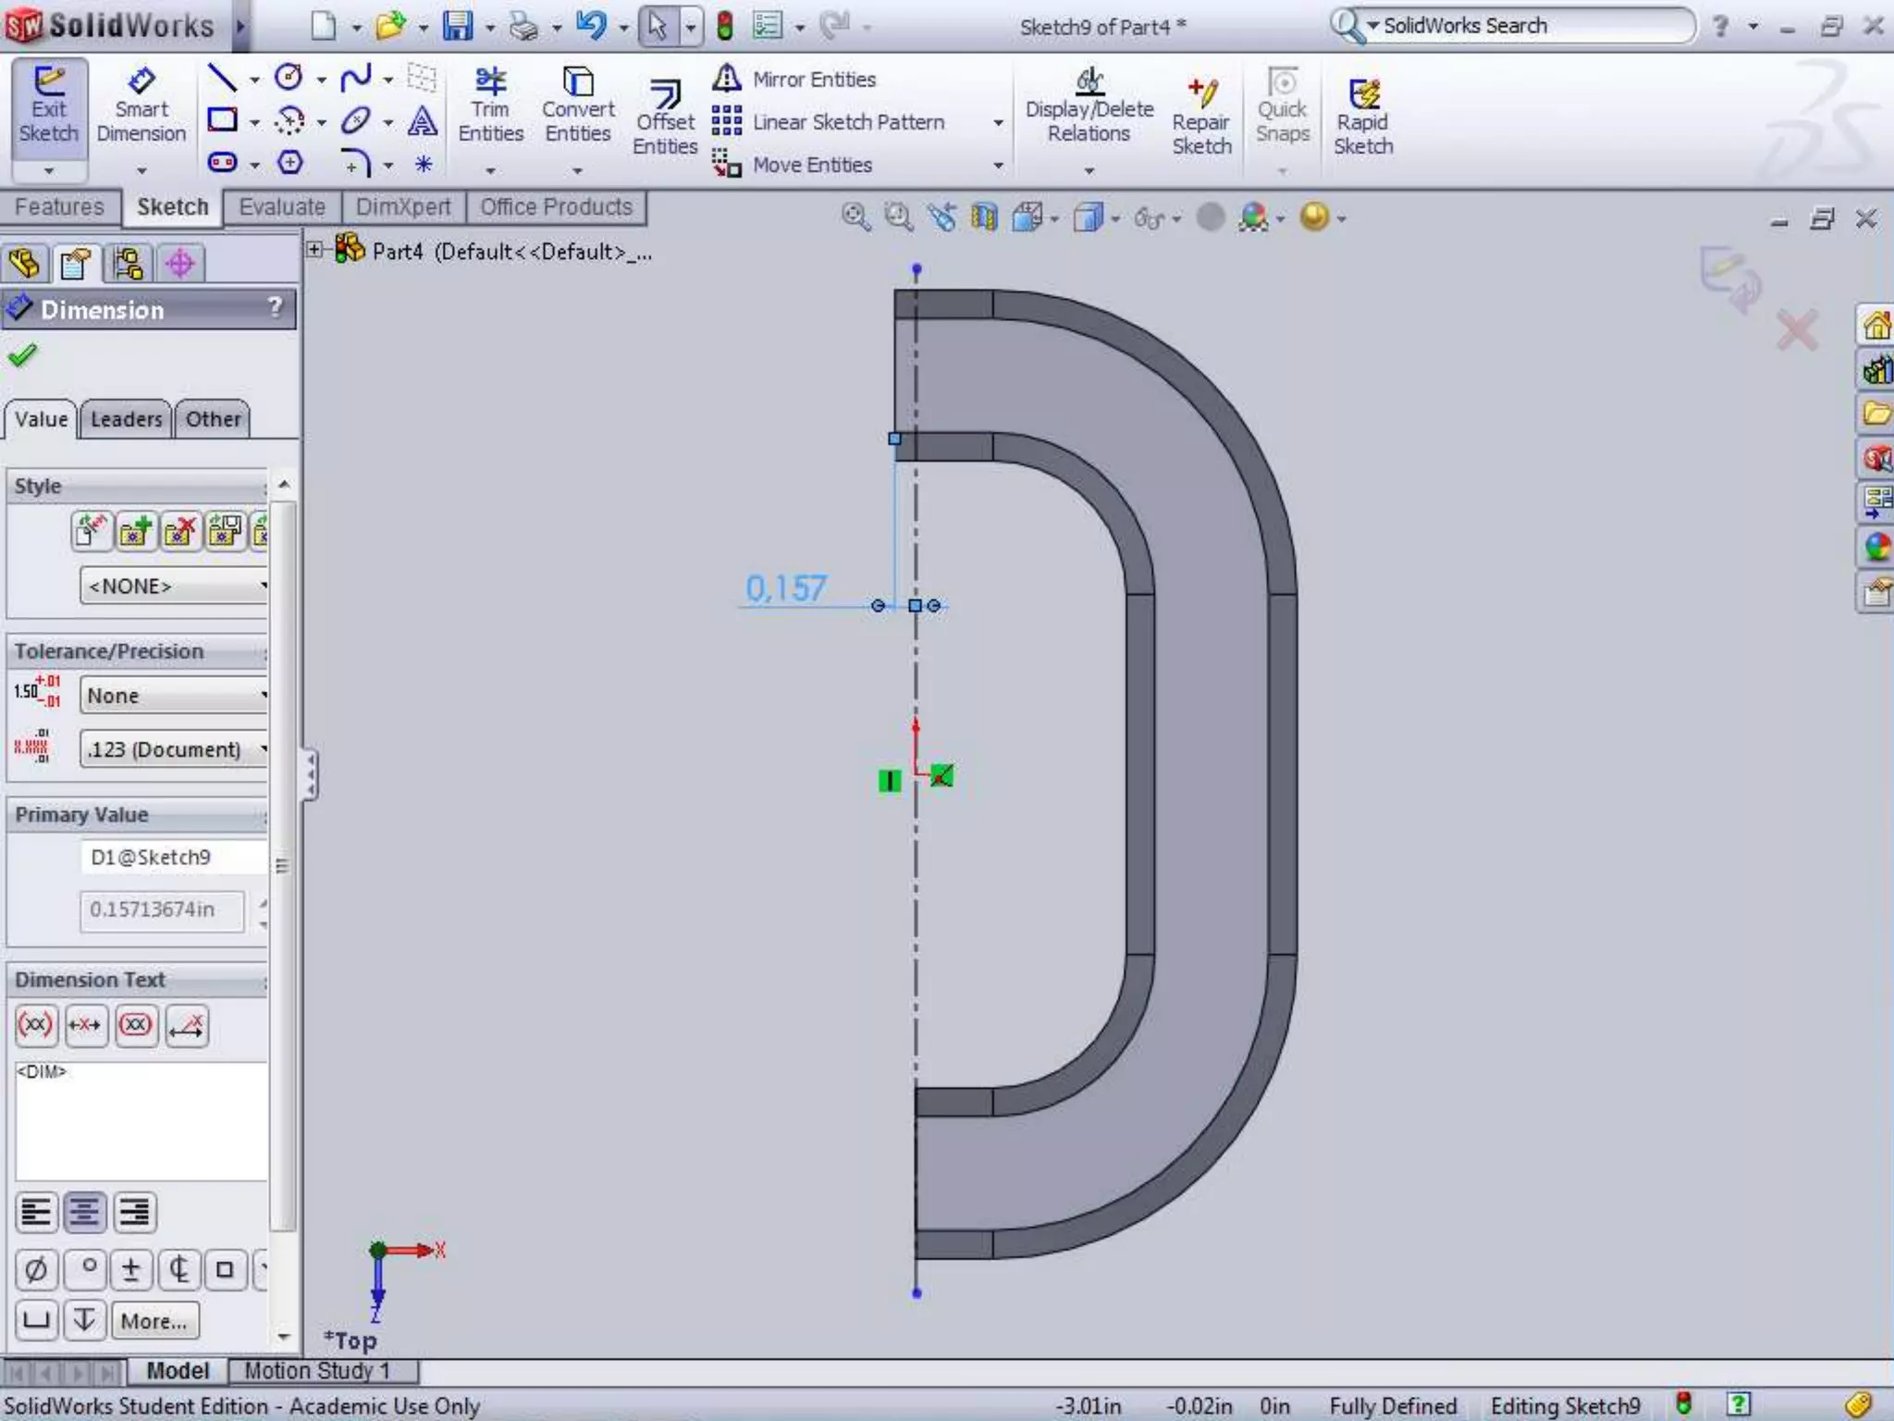Click green checkmark to accept dimension
Screen dimensions: 1894x1421
[22, 355]
